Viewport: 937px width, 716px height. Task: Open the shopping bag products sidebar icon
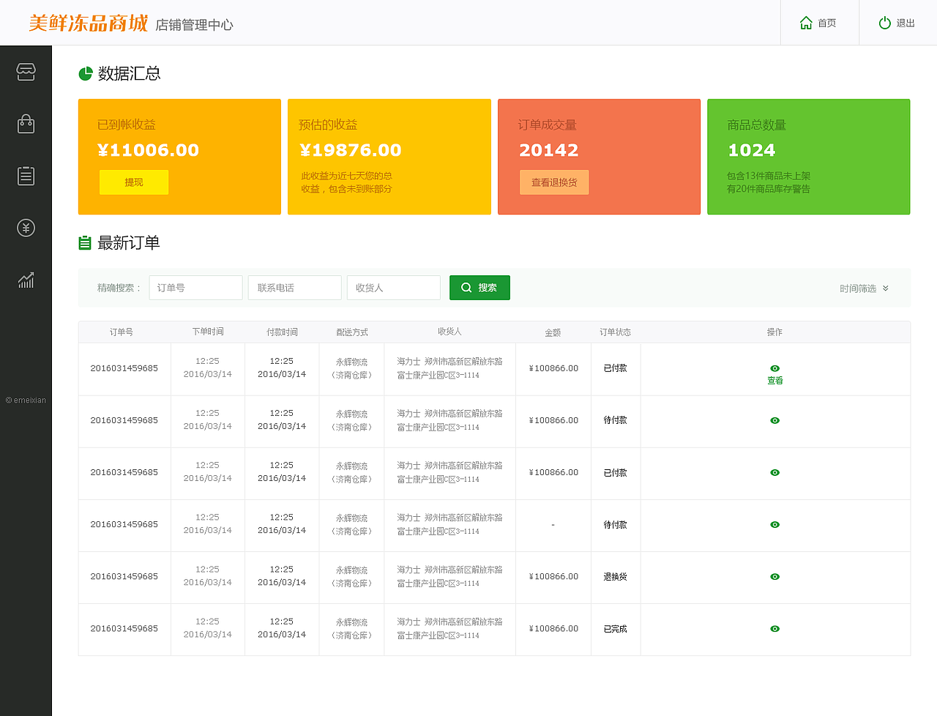tap(26, 124)
